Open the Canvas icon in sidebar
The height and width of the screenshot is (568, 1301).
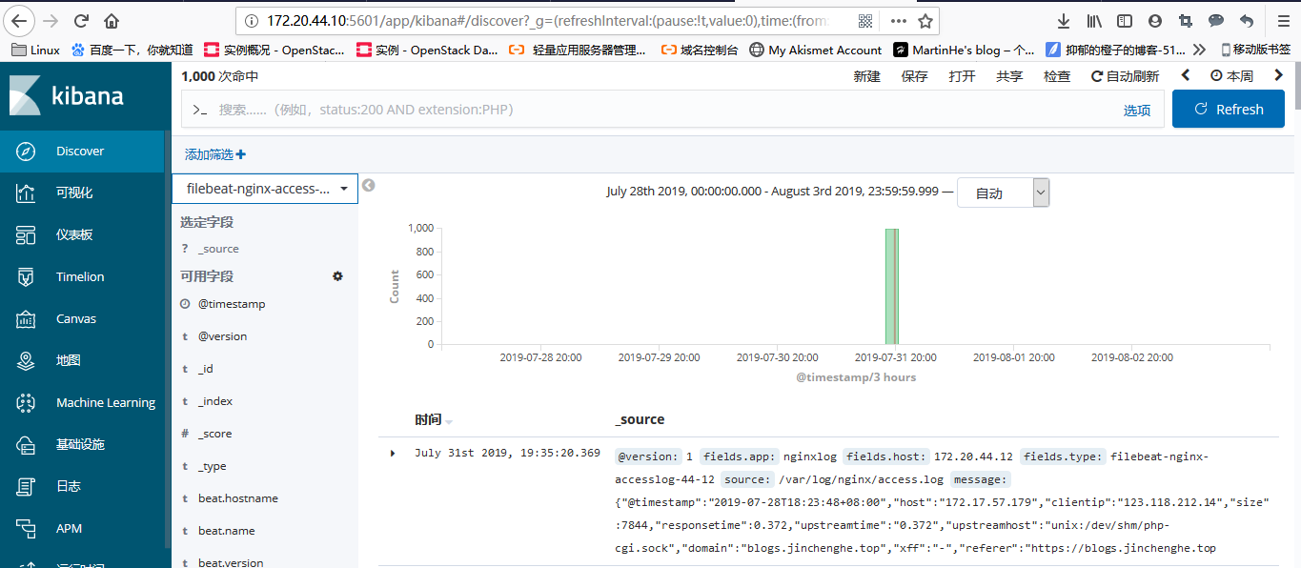click(27, 319)
